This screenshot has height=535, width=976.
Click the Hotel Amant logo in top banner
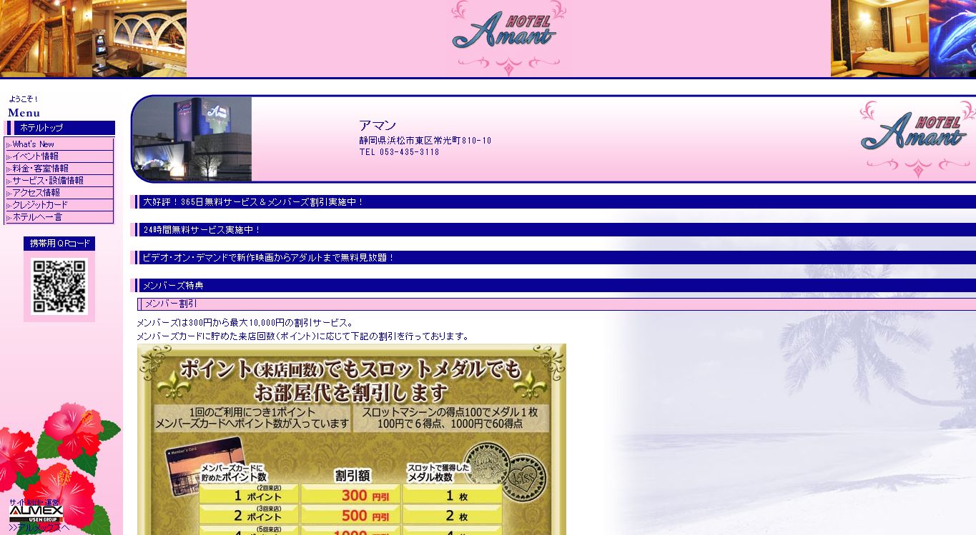508,38
